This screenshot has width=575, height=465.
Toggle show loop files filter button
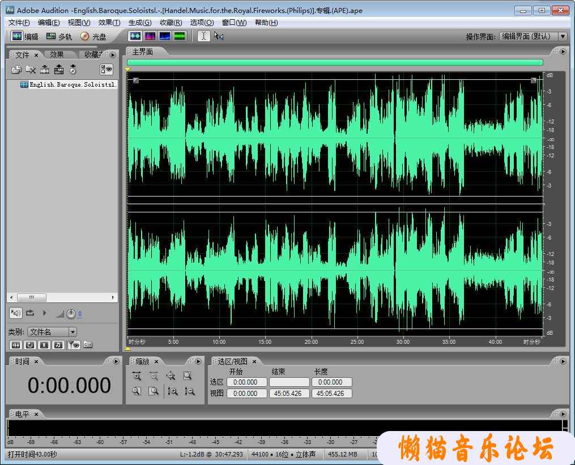(30, 345)
